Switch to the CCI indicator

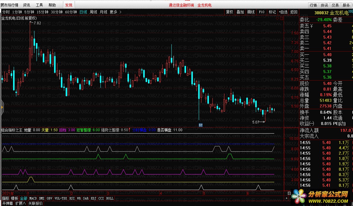(x=101, y=198)
